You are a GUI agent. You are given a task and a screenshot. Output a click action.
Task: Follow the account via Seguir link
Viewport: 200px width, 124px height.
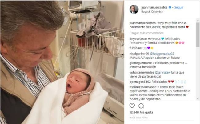coord(179,7)
